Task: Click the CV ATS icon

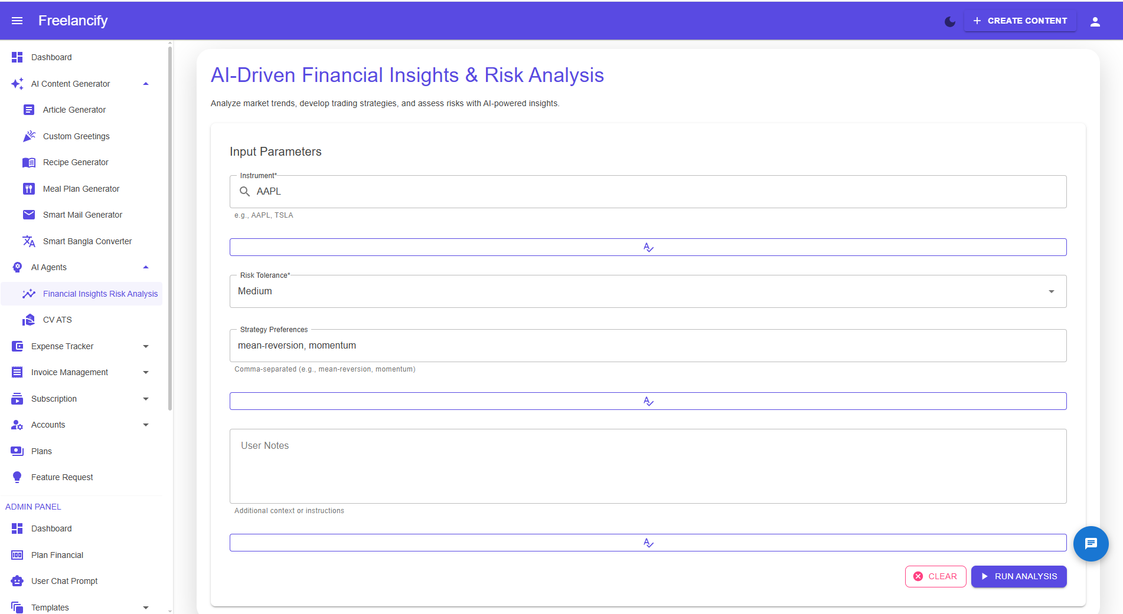Action: pos(29,320)
